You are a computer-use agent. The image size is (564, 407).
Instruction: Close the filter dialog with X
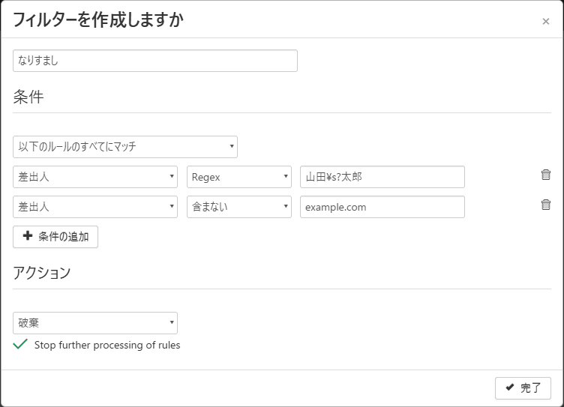(545, 22)
